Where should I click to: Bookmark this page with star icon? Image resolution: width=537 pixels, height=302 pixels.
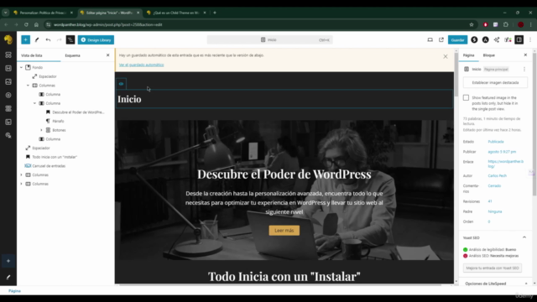click(x=472, y=24)
